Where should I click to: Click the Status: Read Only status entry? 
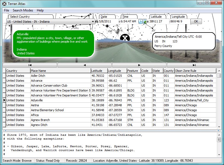pos(48,161)
